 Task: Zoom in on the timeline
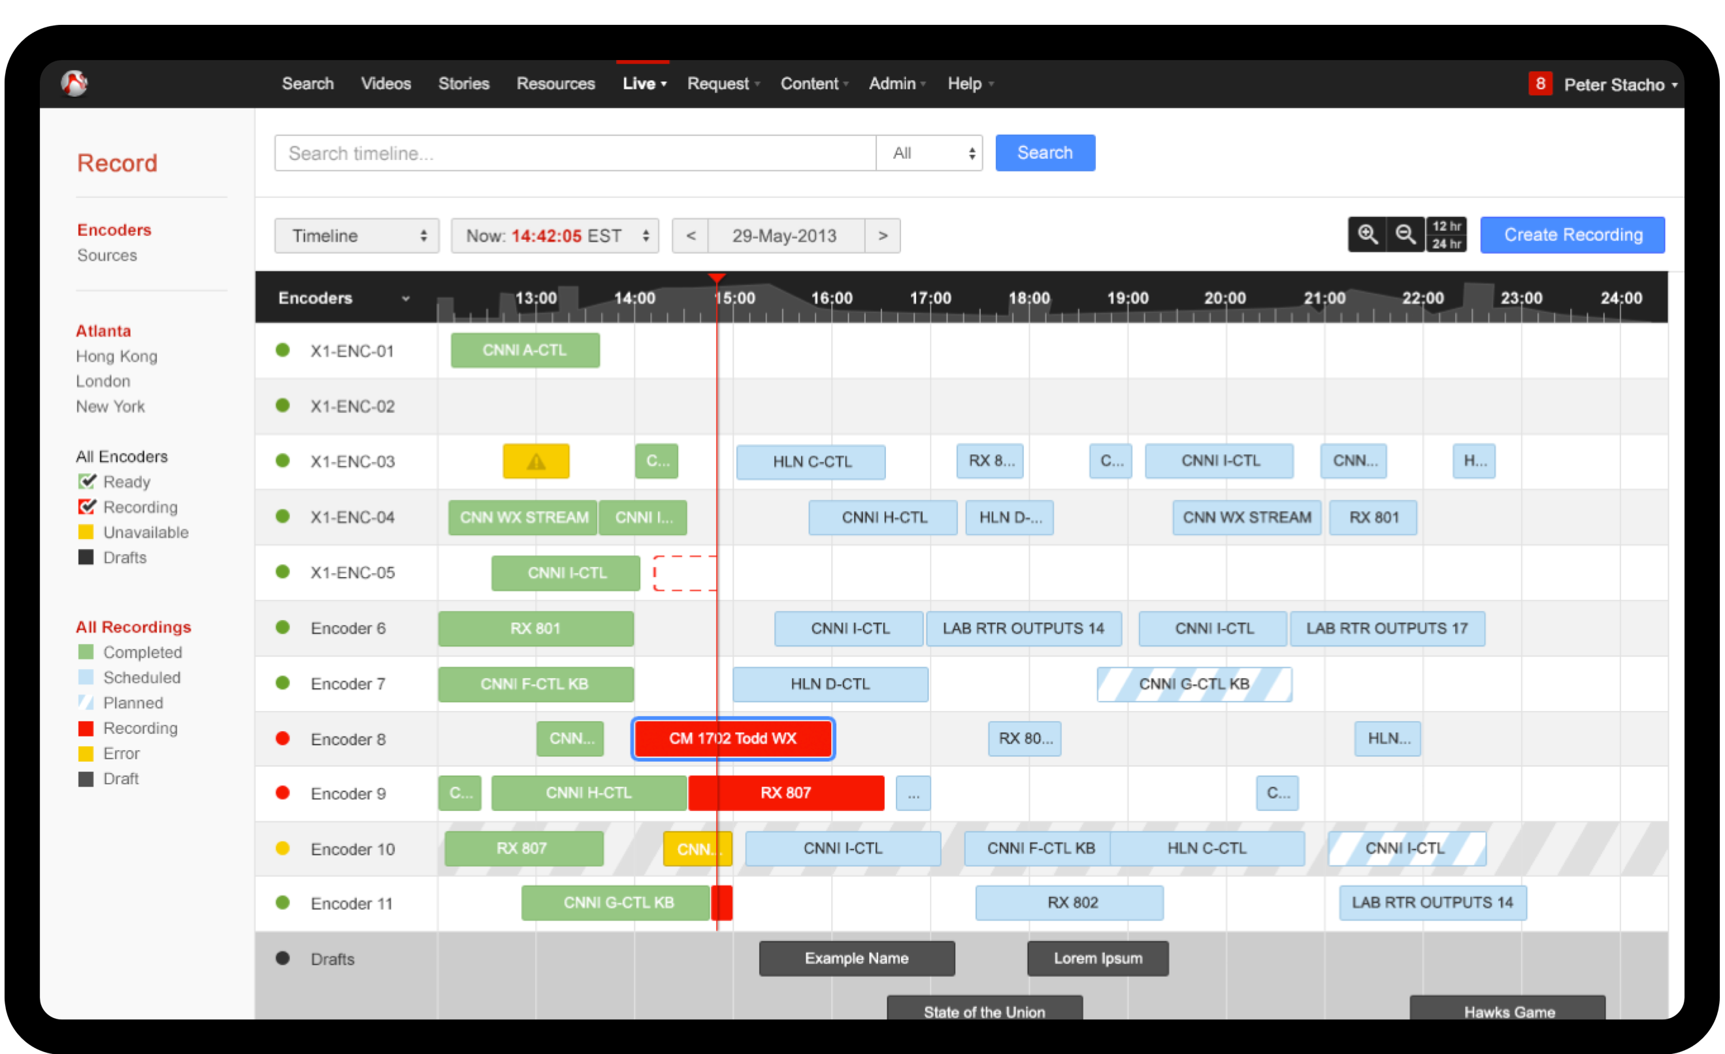pos(1367,235)
